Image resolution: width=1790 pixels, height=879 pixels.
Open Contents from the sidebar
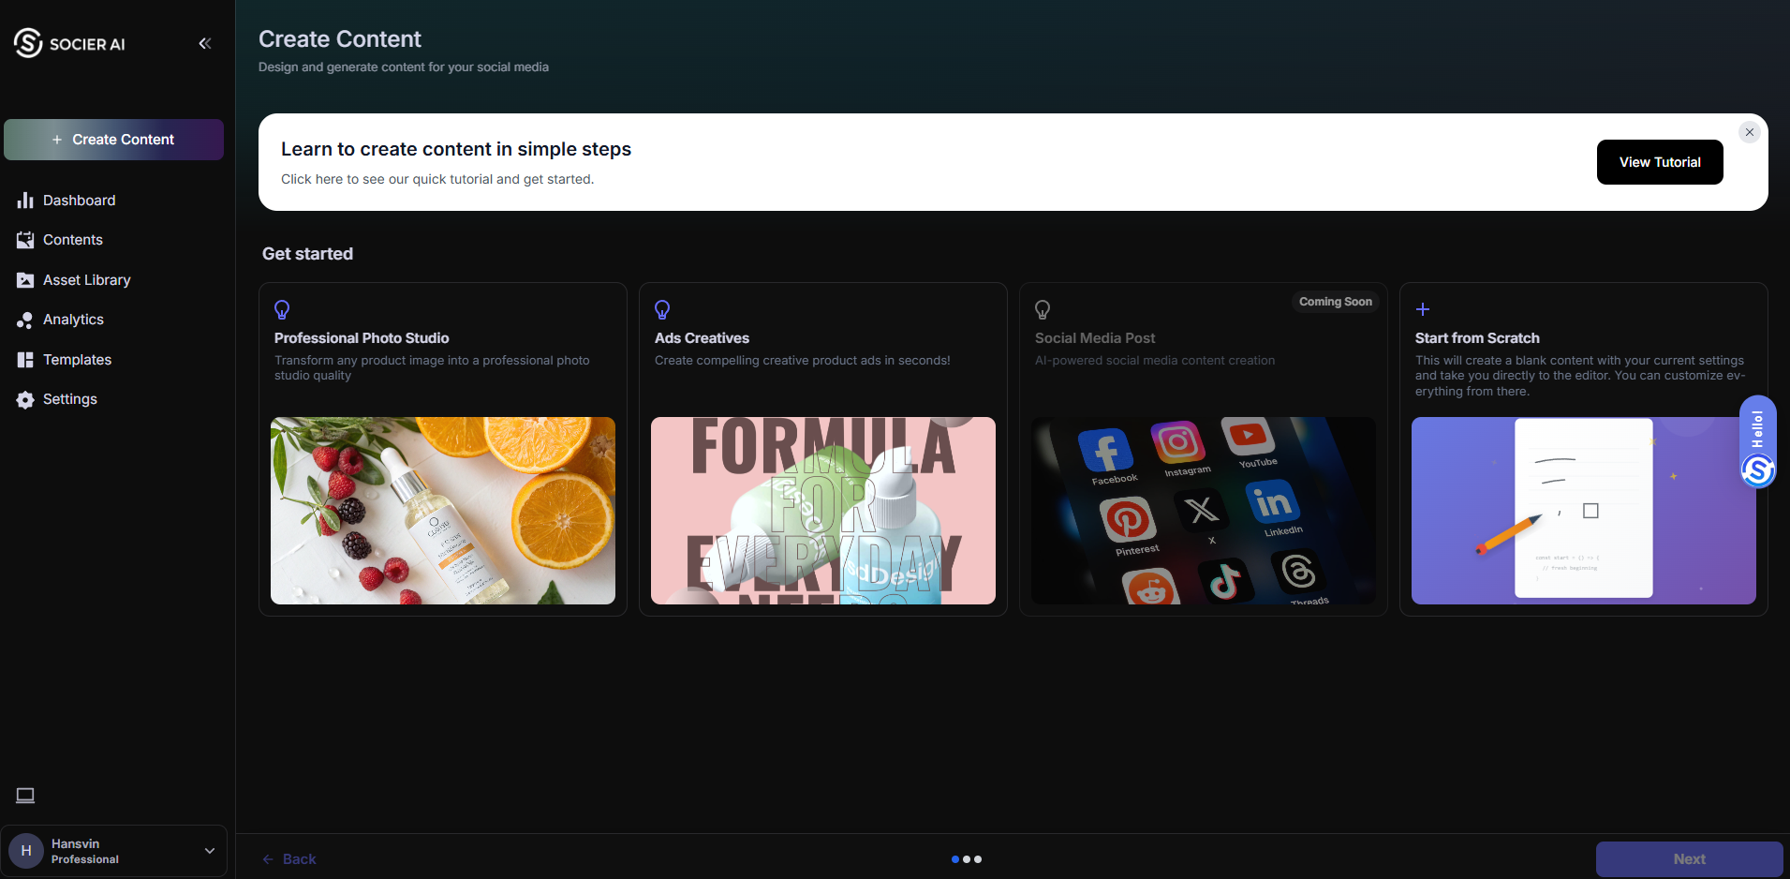(72, 240)
